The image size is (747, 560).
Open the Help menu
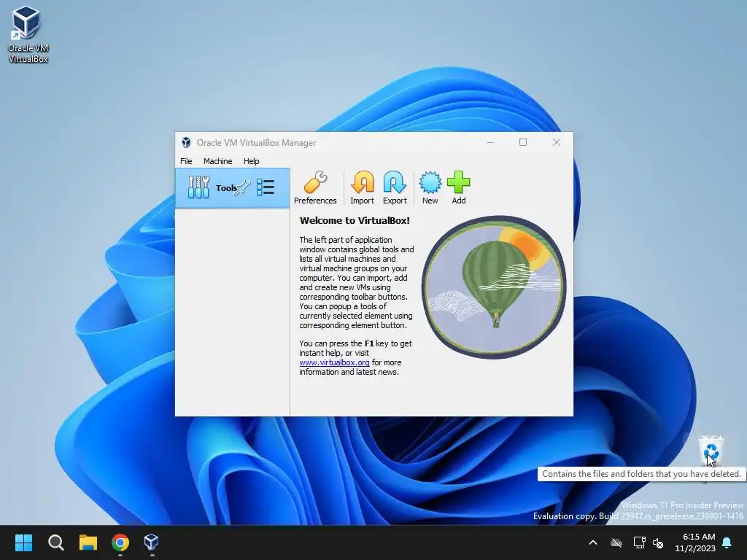pyautogui.click(x=251, y=161)
